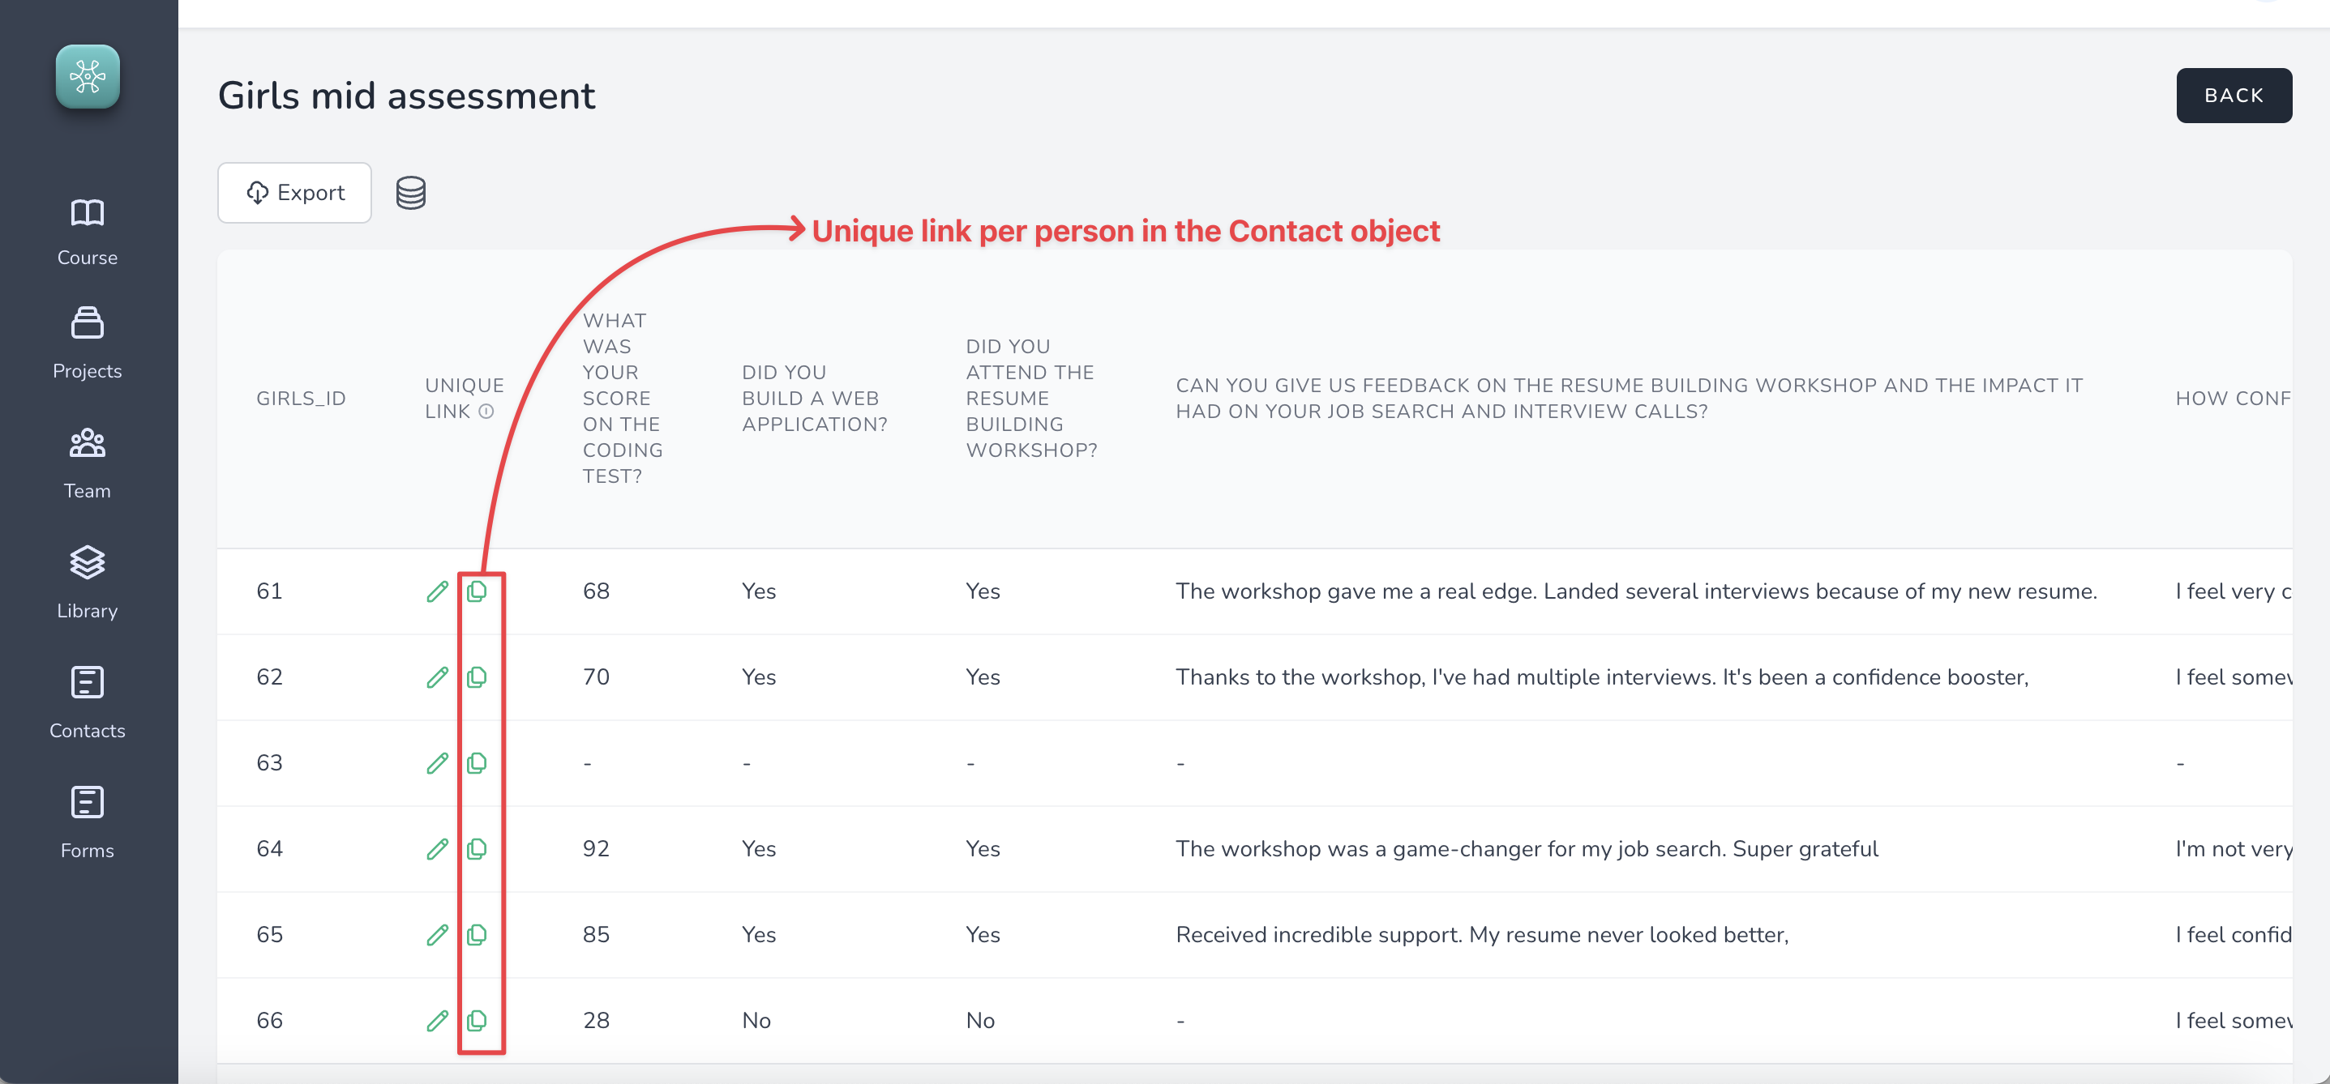Open the Library section

point(88,583)
